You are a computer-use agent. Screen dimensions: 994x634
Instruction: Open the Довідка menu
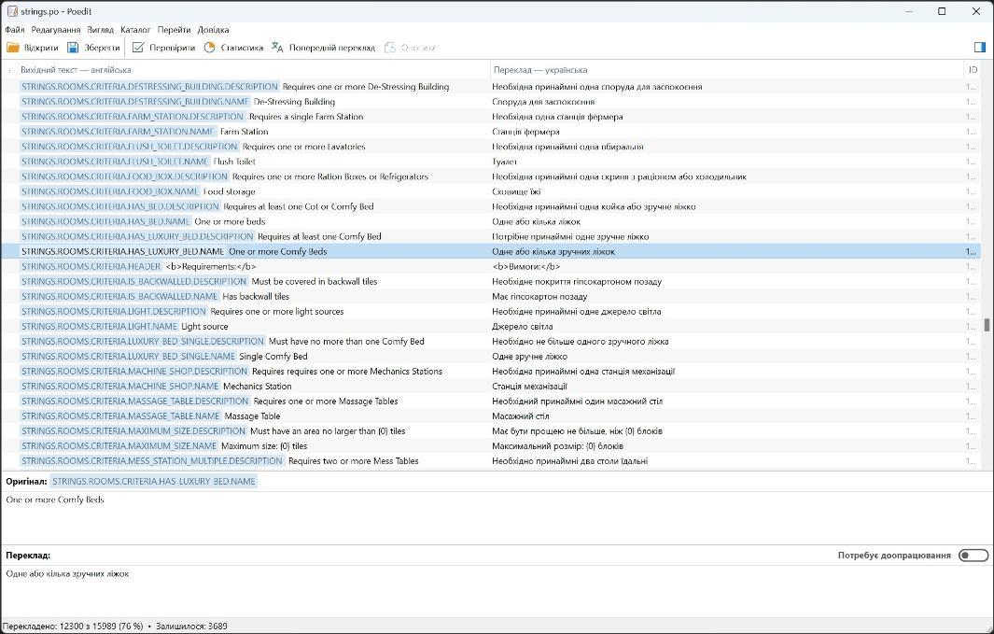213,30
